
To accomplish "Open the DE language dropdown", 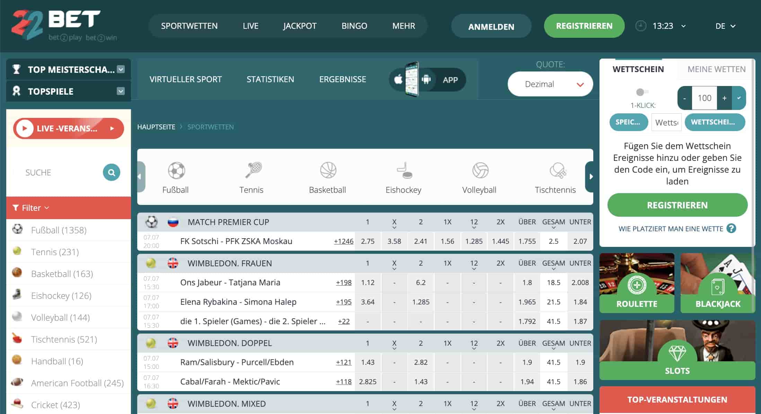I will 725,26.
